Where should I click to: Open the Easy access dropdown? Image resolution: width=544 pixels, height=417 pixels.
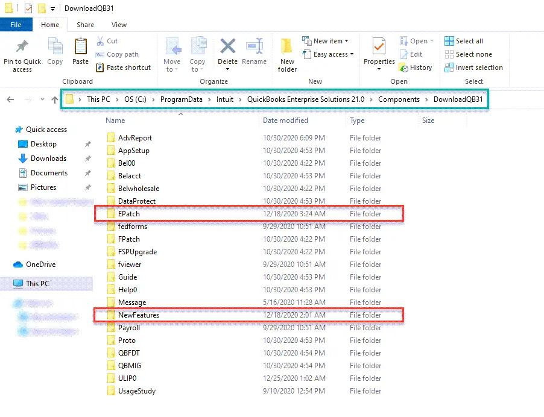pos(328,54)
